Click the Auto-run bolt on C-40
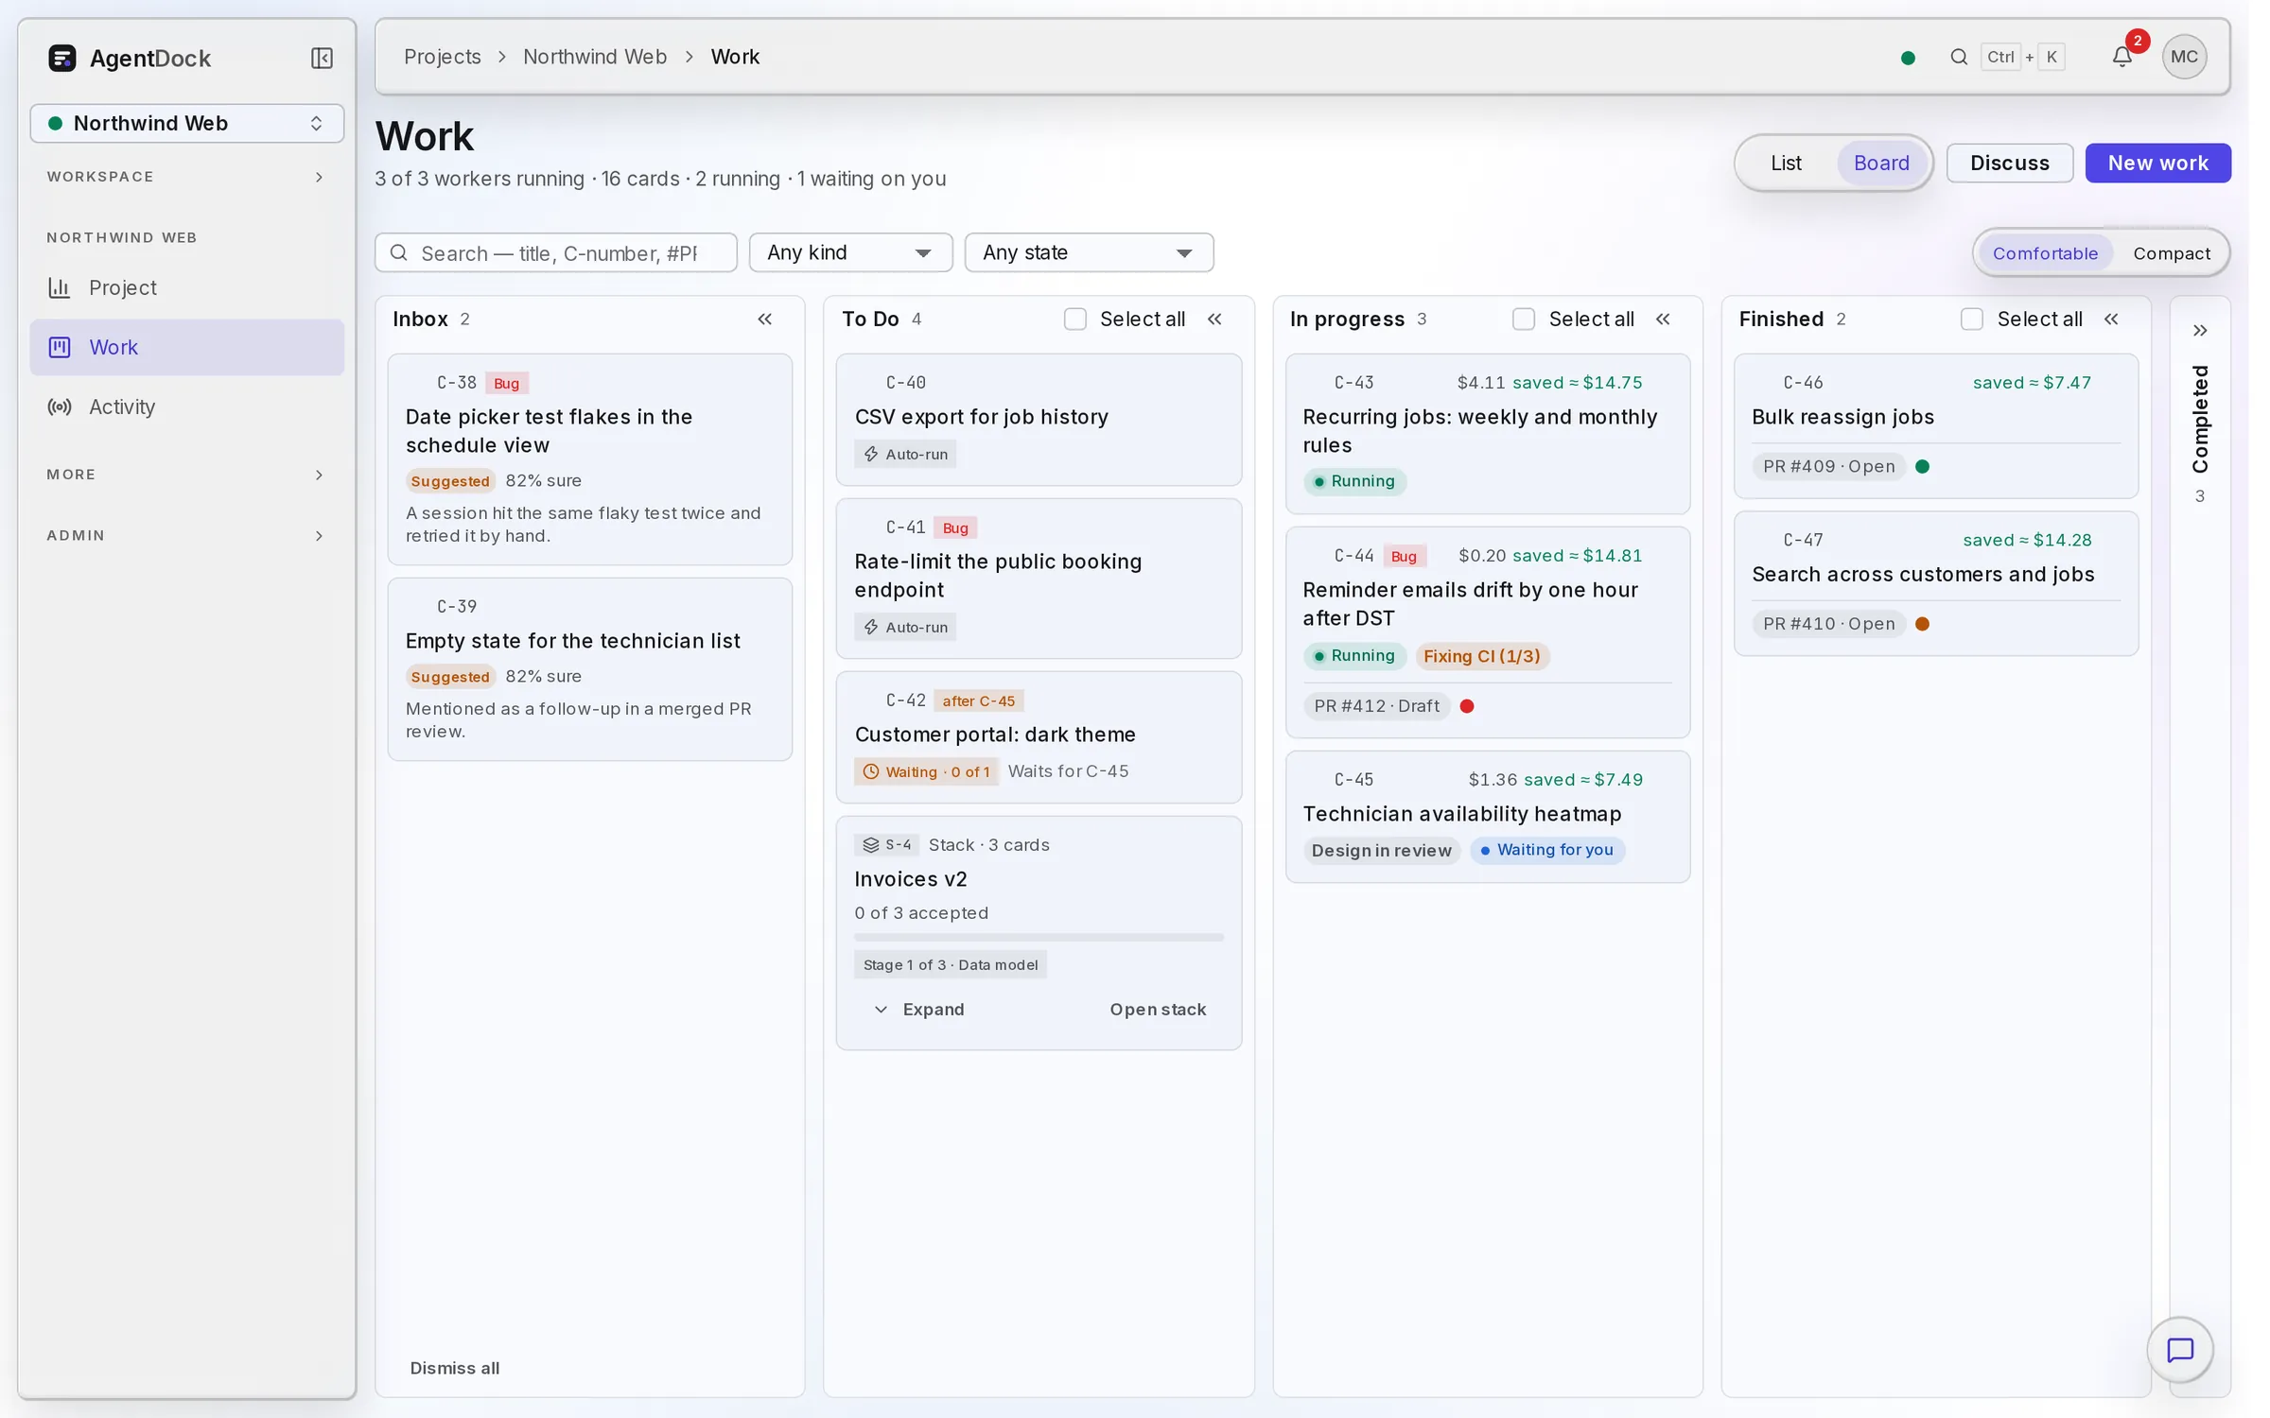The width and height of the screenshot is (2270, 1418). click(871, 455)
